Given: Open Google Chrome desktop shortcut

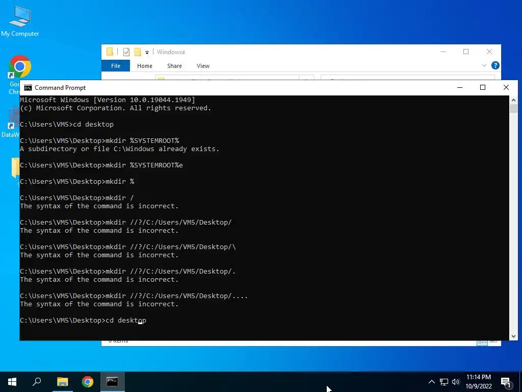Looking at the screenshot, I should pos(19,67).
